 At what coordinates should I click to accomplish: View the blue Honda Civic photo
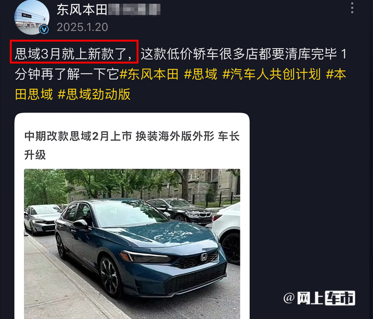pyautogui.click(x=132, y=244)
